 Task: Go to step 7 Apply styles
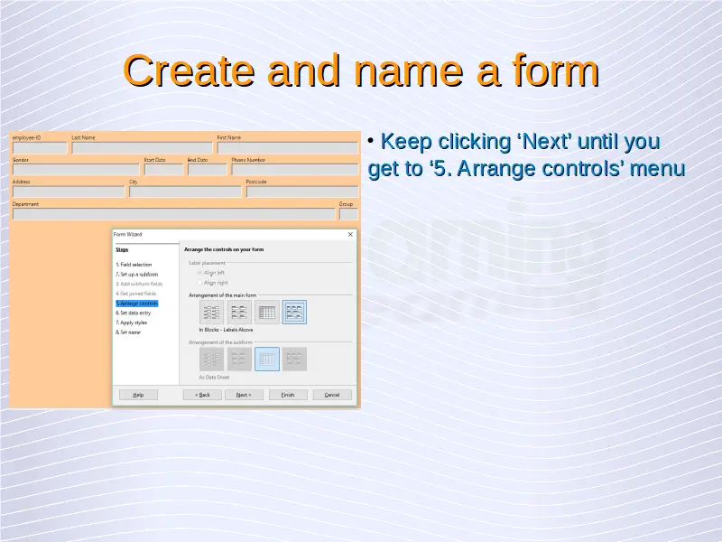coord(131,322)
